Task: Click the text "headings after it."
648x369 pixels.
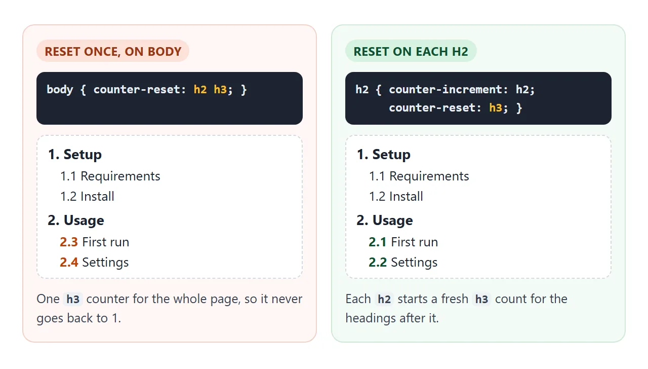Action: (392, 318)
